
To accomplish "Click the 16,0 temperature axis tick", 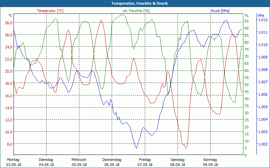I will tap(8, 95).
